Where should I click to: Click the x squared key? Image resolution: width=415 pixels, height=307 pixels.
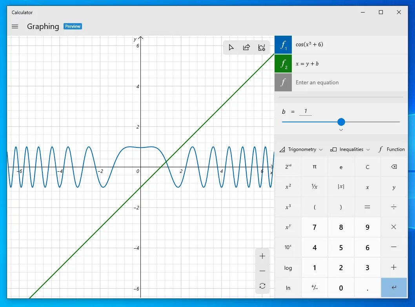(288, 187)
